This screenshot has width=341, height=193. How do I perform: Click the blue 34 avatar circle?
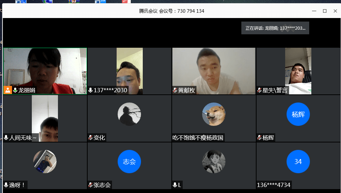(298, 162)
